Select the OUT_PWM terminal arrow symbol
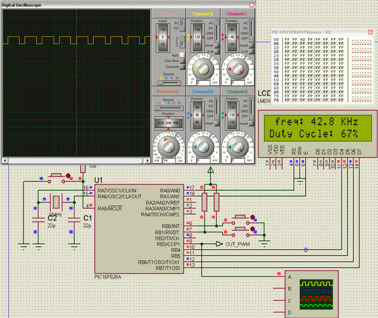The image size is (378, 318). click(219, 244)
